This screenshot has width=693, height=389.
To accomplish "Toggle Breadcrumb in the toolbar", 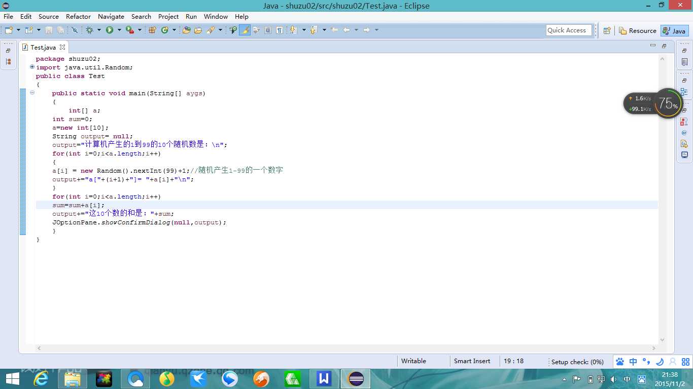I will 233,30.
